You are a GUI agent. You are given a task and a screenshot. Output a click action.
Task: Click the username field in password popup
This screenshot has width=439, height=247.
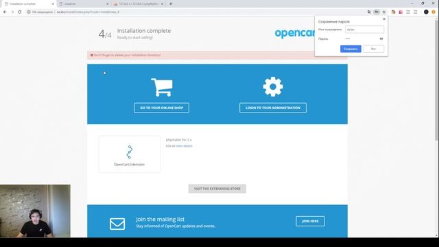point(364,30)
